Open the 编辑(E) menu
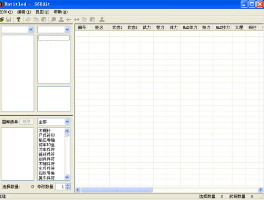Image resolution: width=264 pixels, height=200 pixels. coord(24,12)
